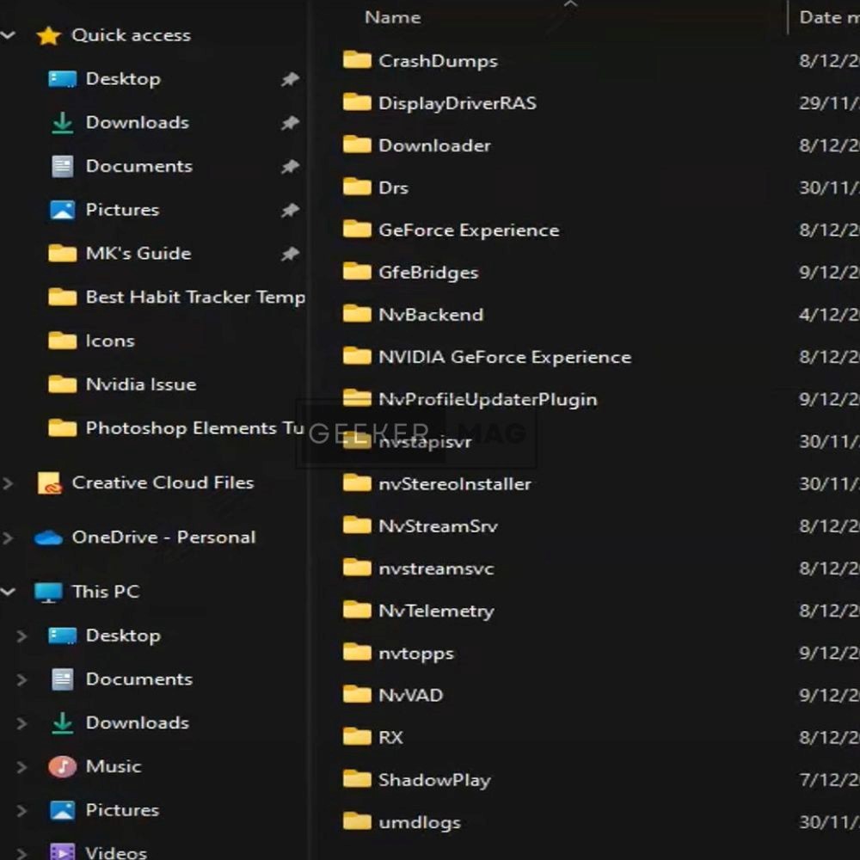Click the Quick access star icon
The height and width of the screenshot is (860, 860).
click(48, 35)
